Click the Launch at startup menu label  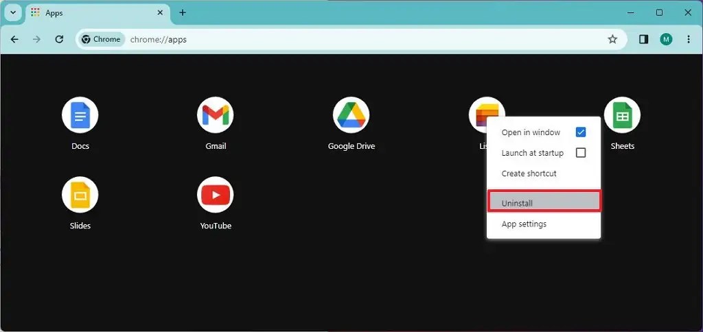tap(532, 153)
